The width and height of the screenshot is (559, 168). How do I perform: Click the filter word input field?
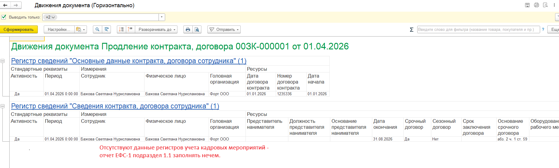pyautogui.click(x=478, y=29)
